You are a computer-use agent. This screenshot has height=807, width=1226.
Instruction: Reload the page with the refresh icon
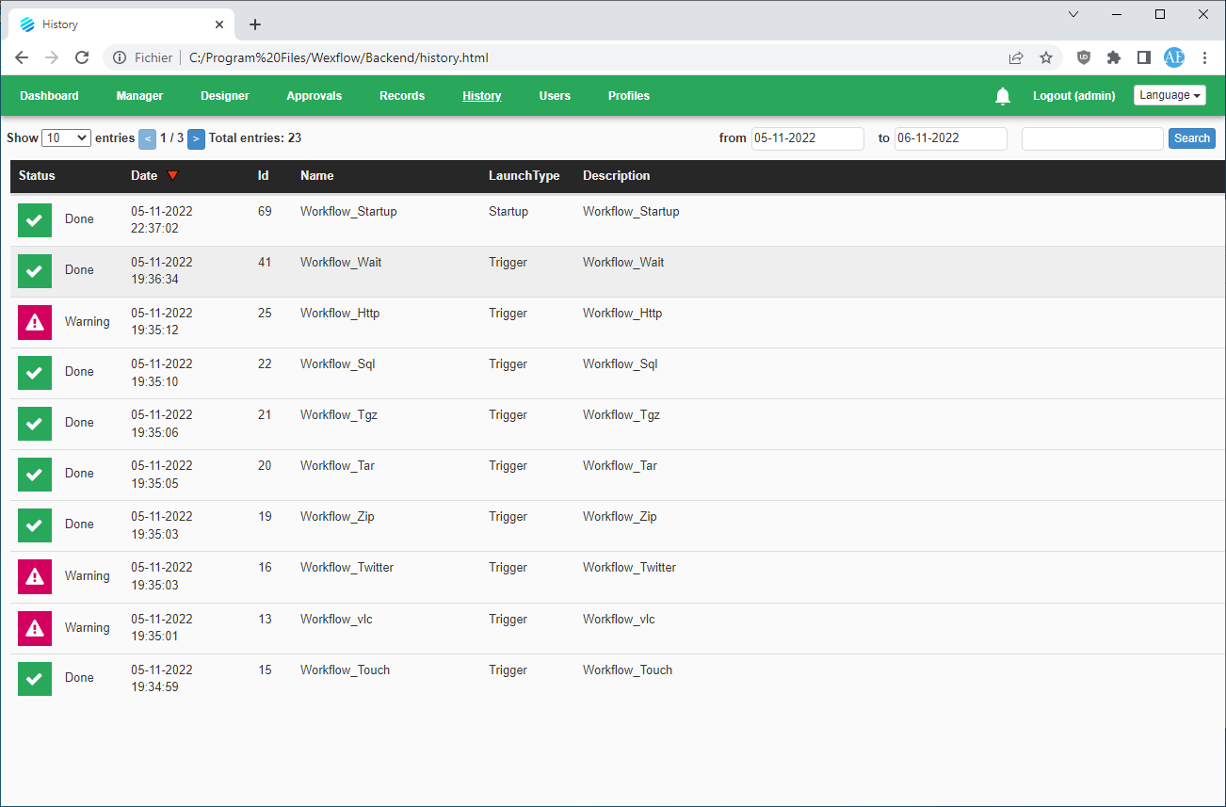tap(82, 57)
